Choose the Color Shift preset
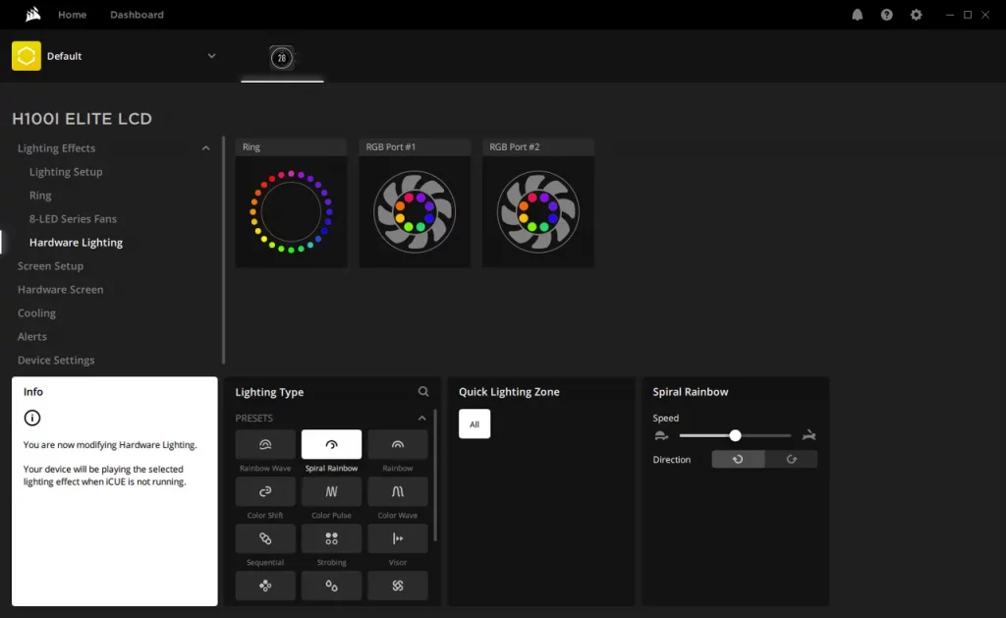The image size is (1006, 618). (265, 491)
